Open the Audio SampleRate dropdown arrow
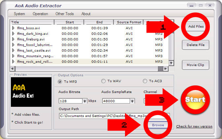This screenshot has height=139, width=222. tap(132, 101)
